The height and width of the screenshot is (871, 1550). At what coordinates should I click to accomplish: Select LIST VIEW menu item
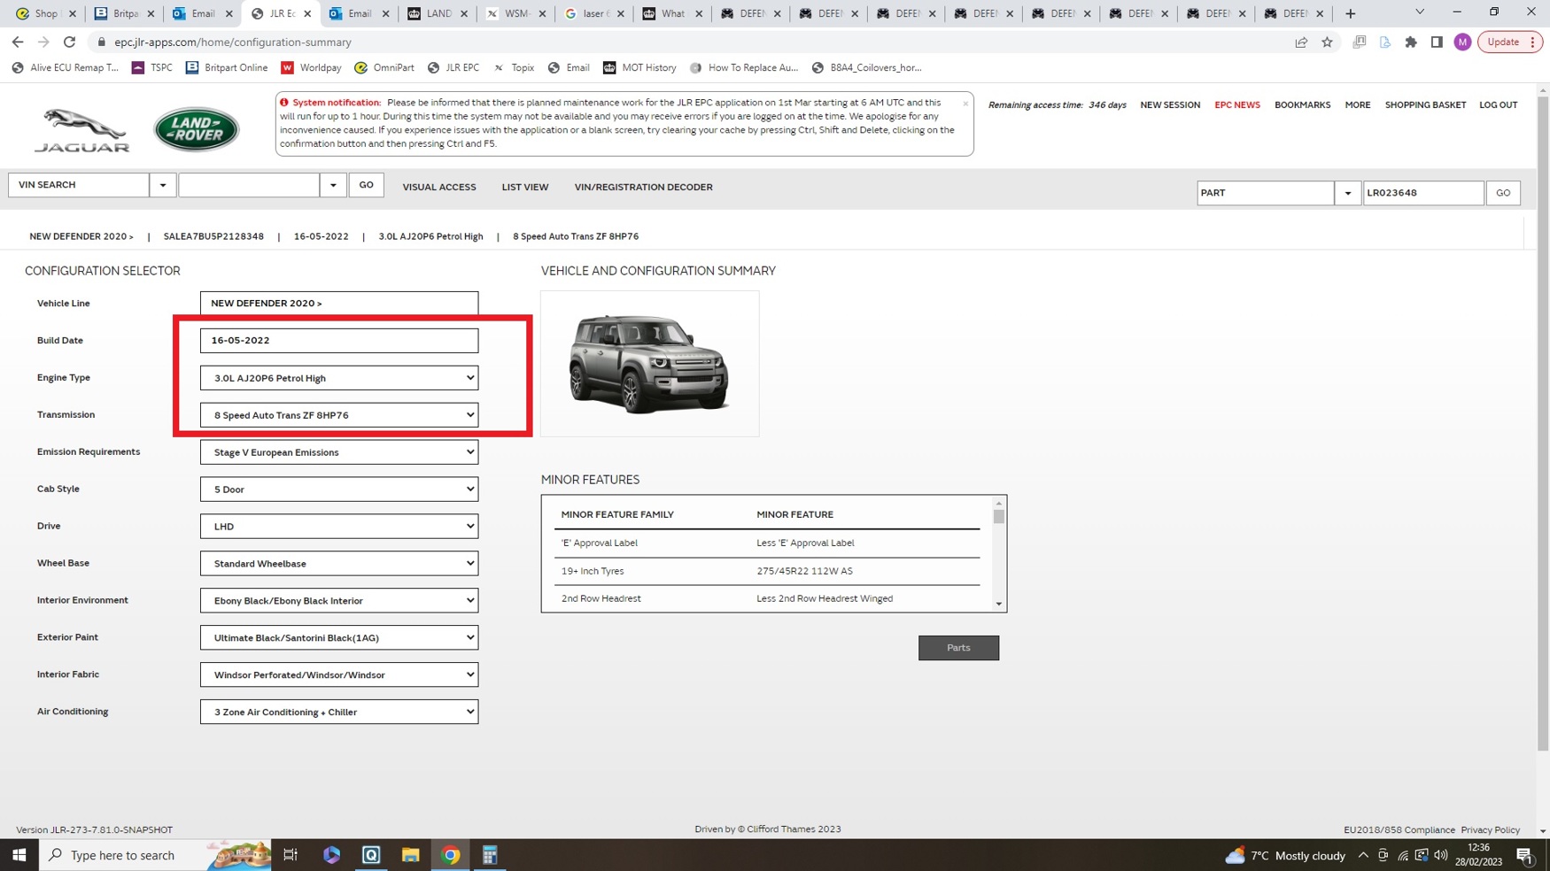(525, 188)
